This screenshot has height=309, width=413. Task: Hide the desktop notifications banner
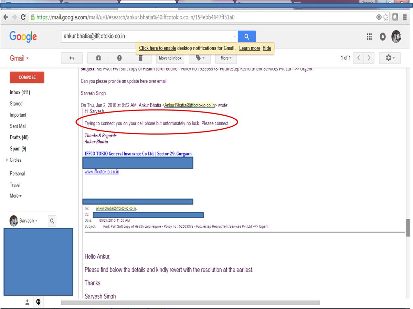[267, 48]
